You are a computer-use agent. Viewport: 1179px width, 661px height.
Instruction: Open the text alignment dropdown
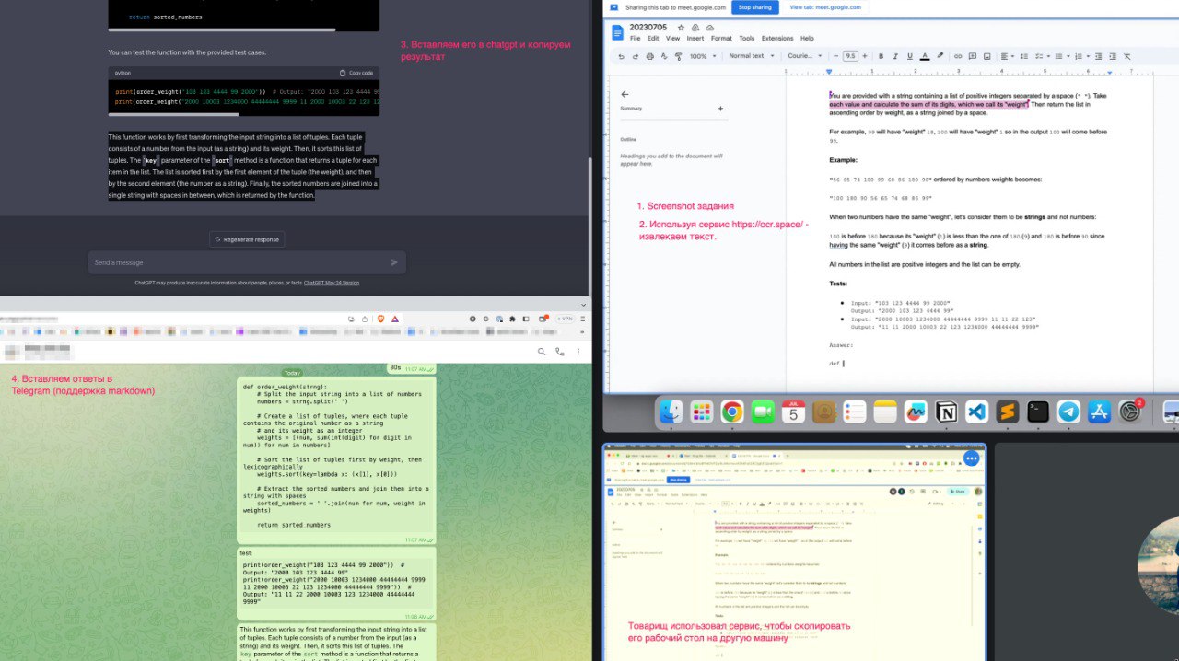[x=1007, y=56]
